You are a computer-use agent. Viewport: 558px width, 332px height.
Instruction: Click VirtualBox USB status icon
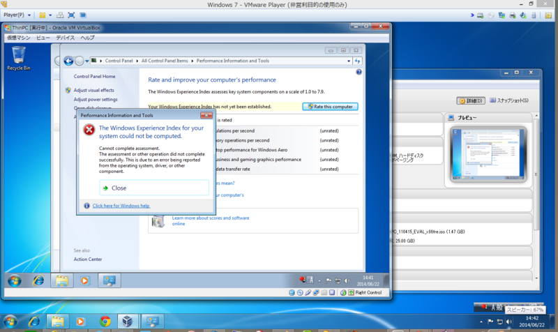308,292
